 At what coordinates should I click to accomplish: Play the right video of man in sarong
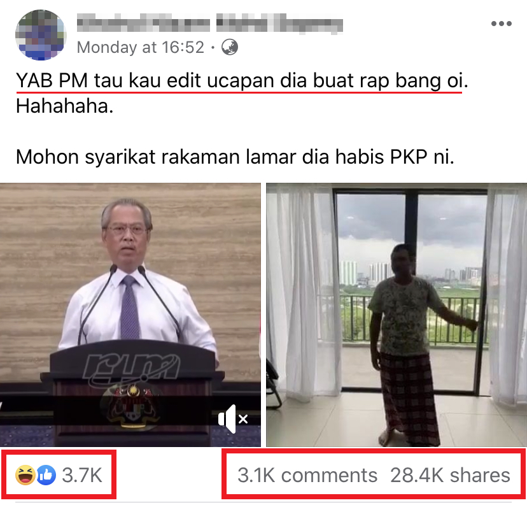pos(397,315)
